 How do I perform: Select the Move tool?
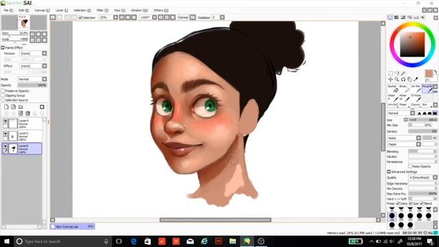tap(390, 80)
